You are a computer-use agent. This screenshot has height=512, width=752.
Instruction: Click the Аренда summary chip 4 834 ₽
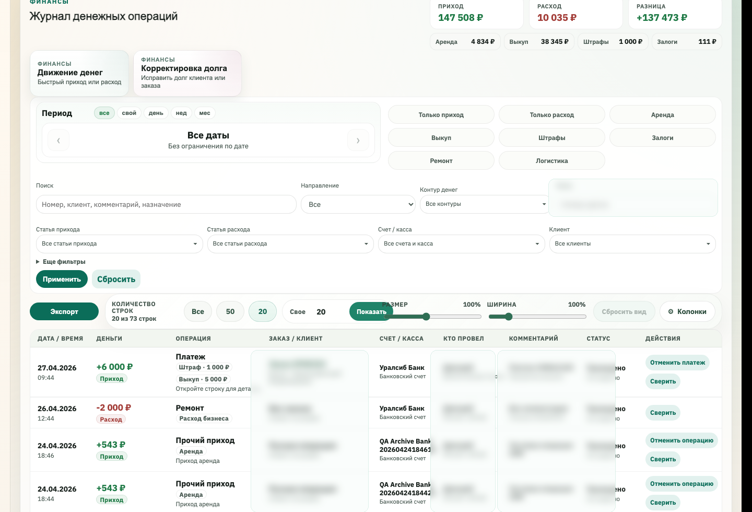[465, 42]
